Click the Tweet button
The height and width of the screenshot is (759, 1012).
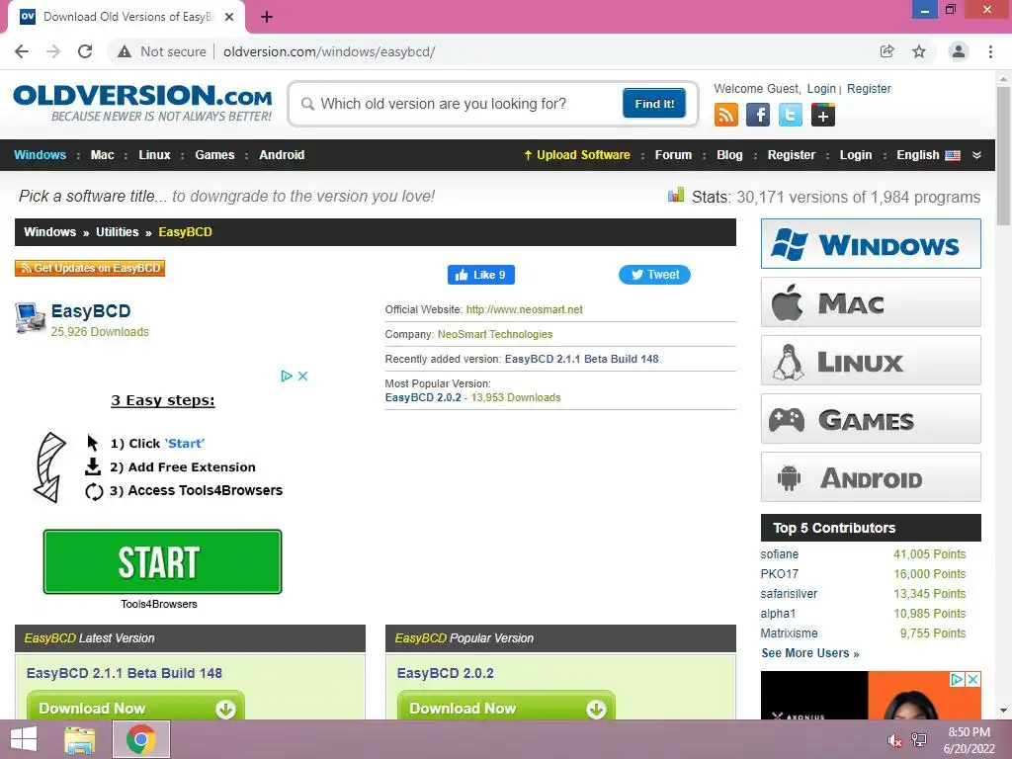coord(654,275)
